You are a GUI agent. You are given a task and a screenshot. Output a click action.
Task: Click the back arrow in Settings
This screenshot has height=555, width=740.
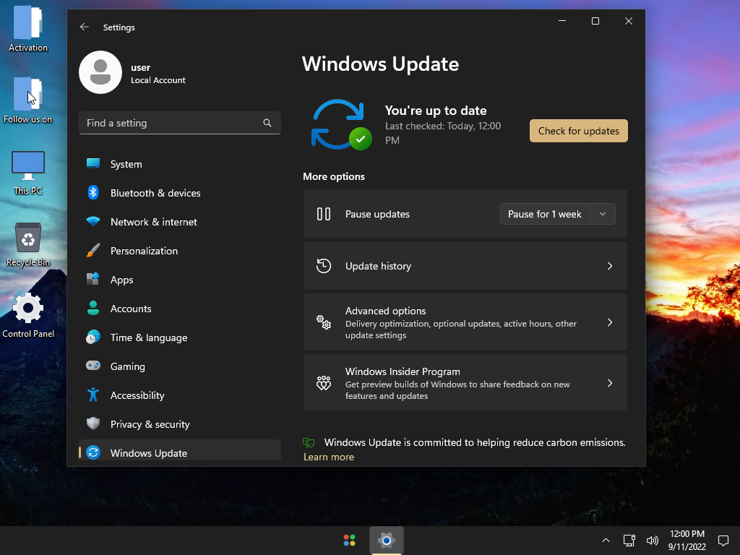[85, 27]
